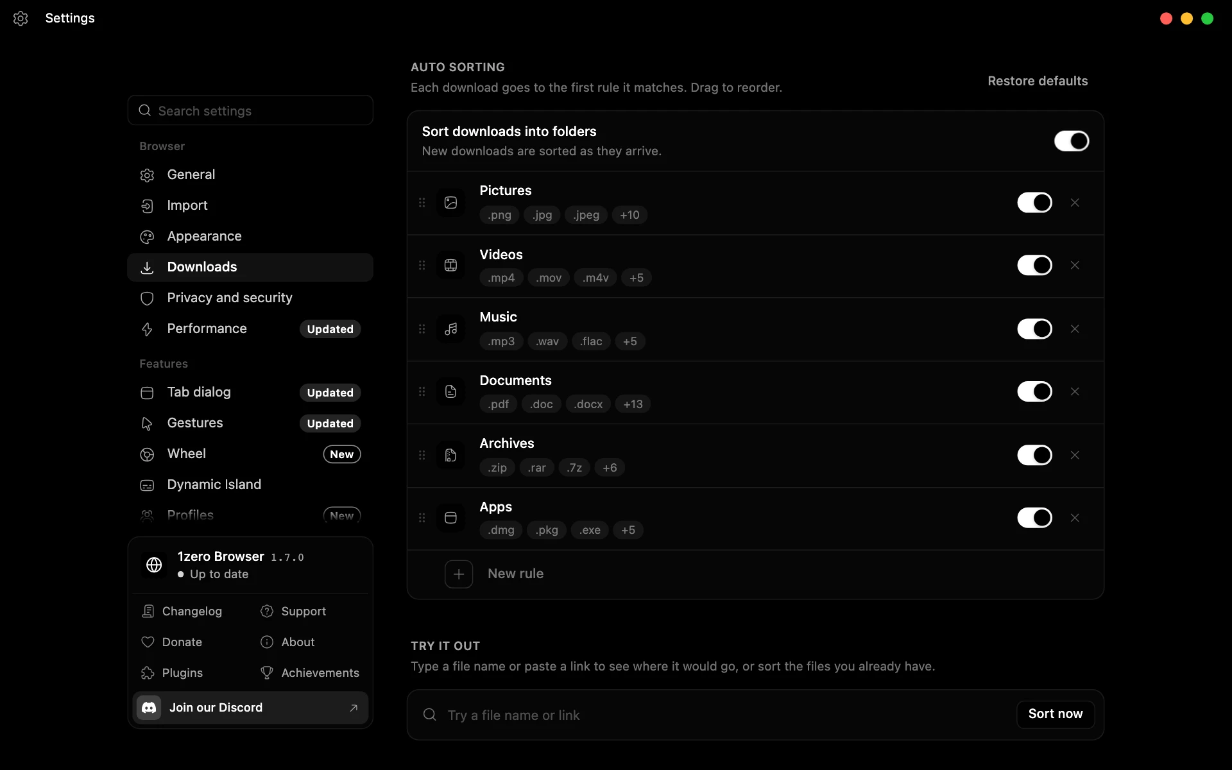Grab the Apps rule drag handle
The height and width of the screenshot is (770, 1232).
[x=422, y=518]
